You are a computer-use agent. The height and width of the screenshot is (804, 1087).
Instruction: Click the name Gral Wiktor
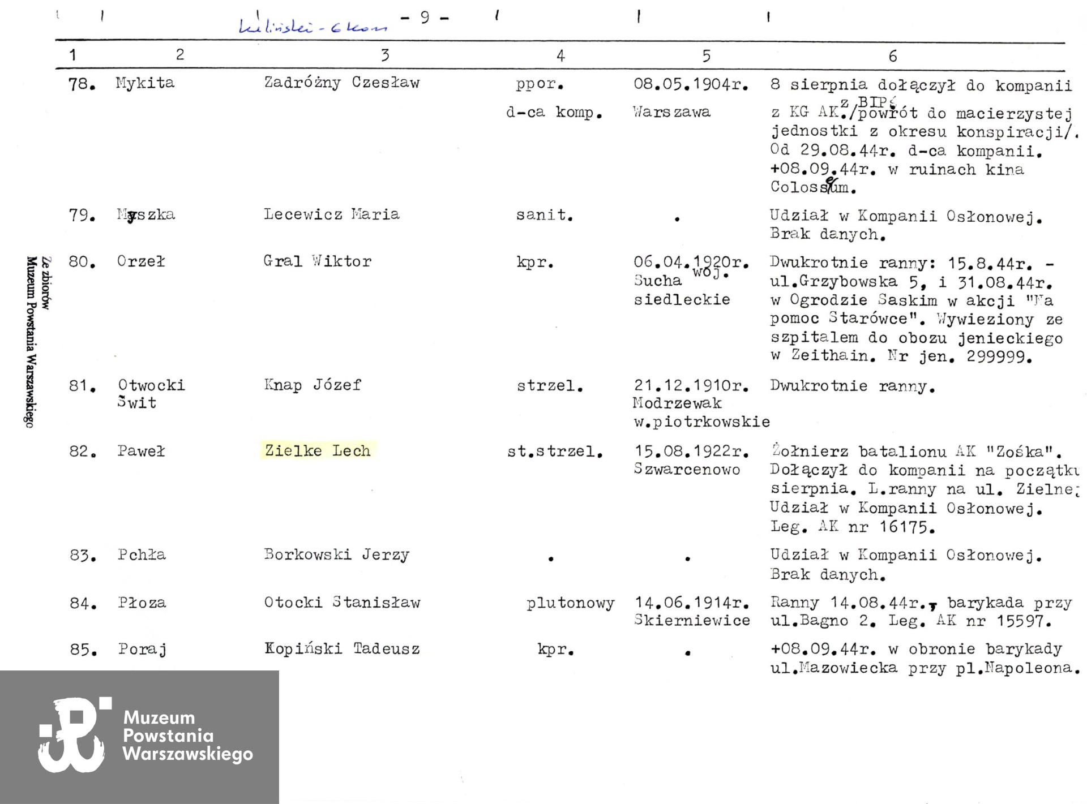317,261
